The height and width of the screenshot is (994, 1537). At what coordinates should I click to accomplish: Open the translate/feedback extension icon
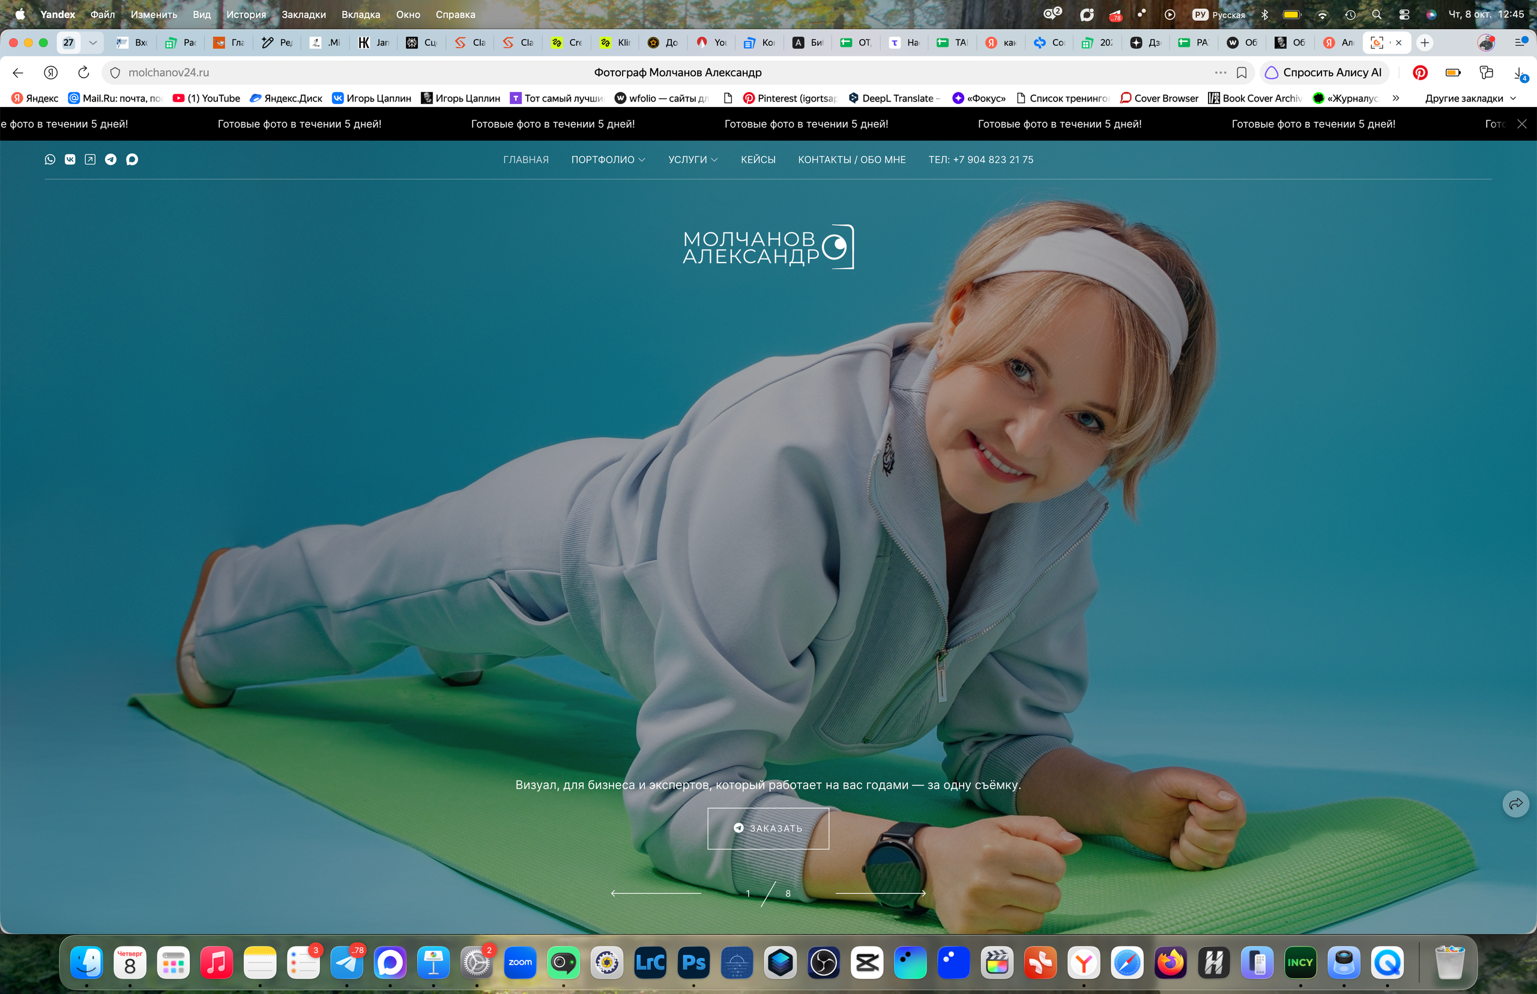(1486, 72)
